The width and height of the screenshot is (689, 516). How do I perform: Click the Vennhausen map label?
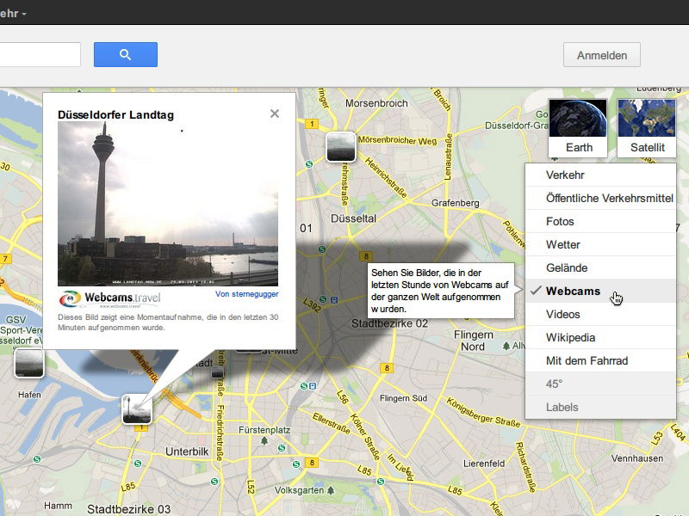point(637,458)
